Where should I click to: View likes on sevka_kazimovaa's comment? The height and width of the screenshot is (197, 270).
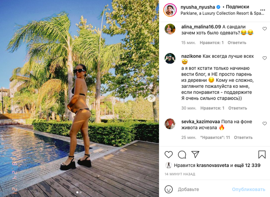click(x=215, y=137)
